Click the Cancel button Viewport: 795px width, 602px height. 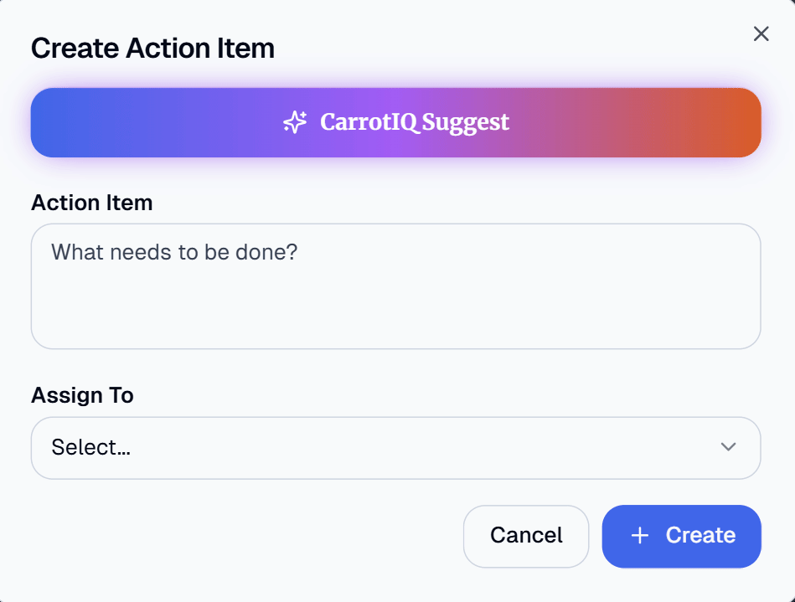[526, 536]
